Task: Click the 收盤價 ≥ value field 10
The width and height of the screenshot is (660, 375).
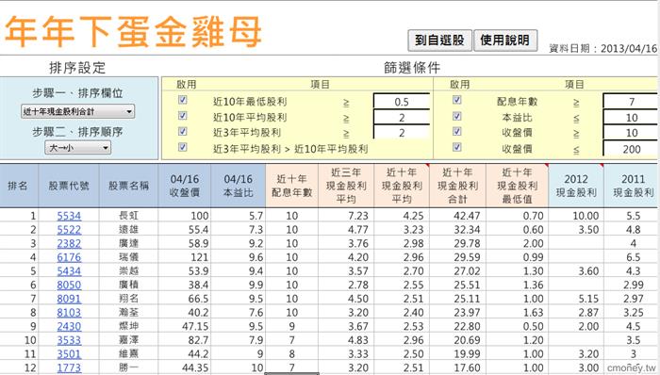Action: (631, 133)
